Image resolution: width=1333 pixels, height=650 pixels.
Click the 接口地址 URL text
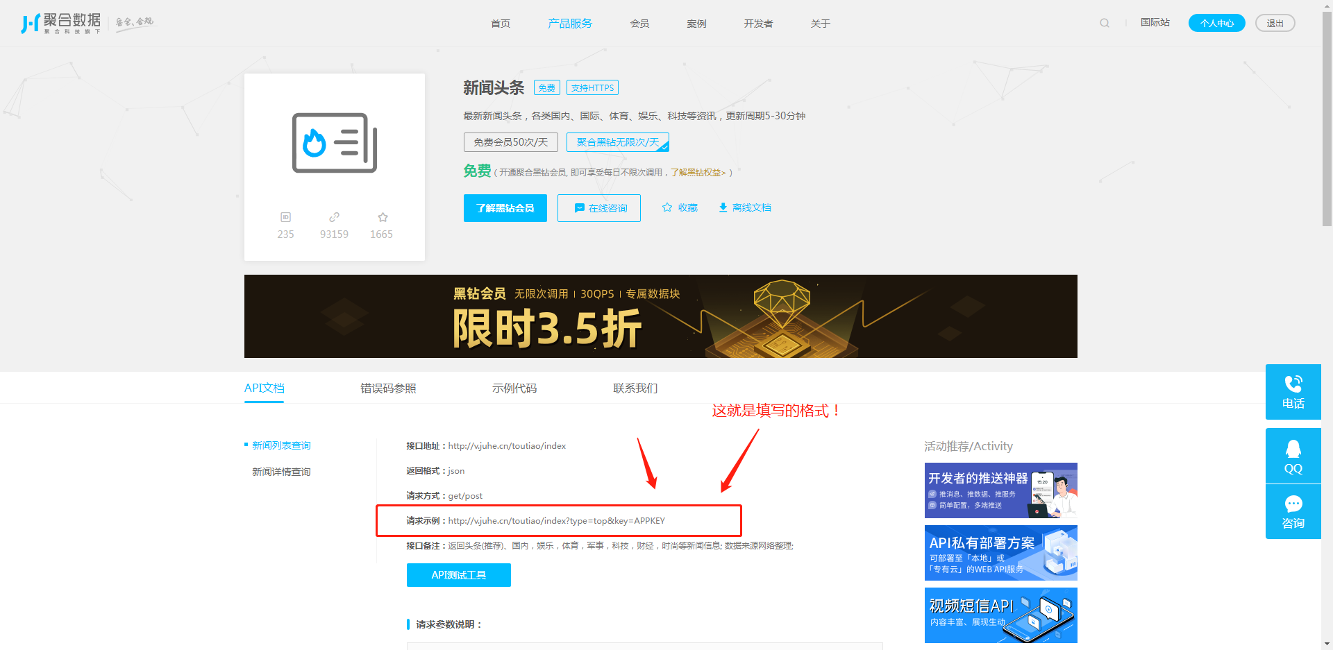(507, 446)
